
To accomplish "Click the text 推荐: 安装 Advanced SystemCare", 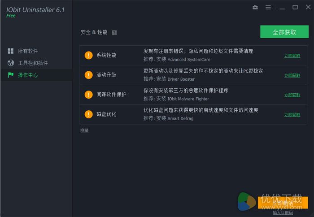I will [x=177, y=59].
